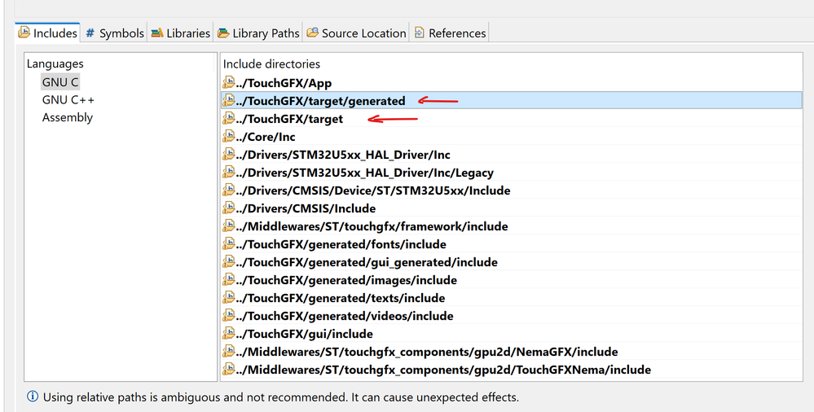Click the References tab icon
The height and width of the screenshot is (412, 814).
(x=419, y=33)
